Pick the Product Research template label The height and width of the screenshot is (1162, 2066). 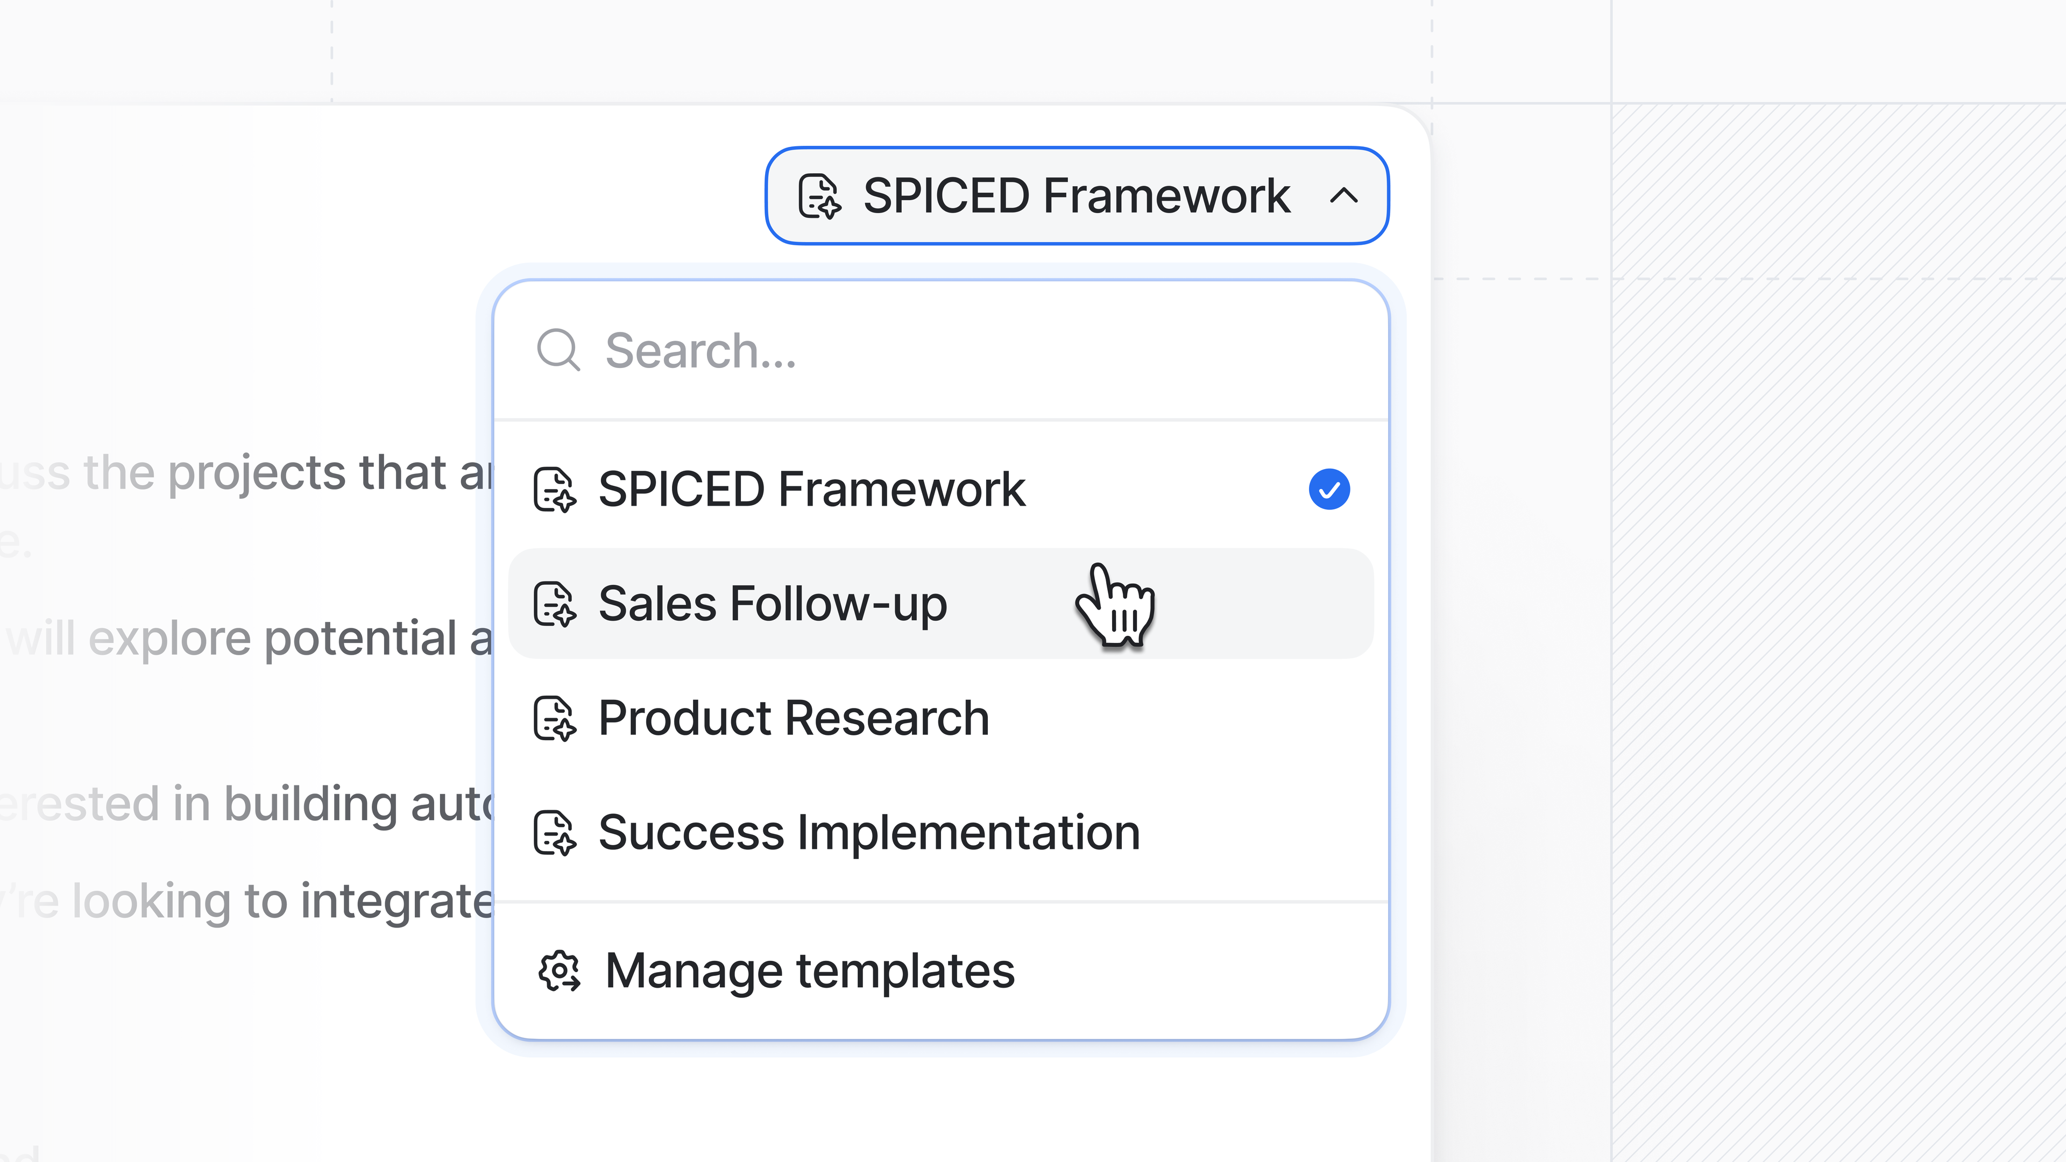click(794, 718)
